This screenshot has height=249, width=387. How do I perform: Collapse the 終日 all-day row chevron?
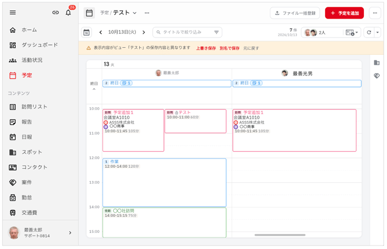94,89
